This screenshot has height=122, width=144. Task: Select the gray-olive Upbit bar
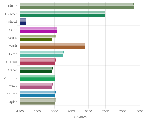click(x=37, y=103)
